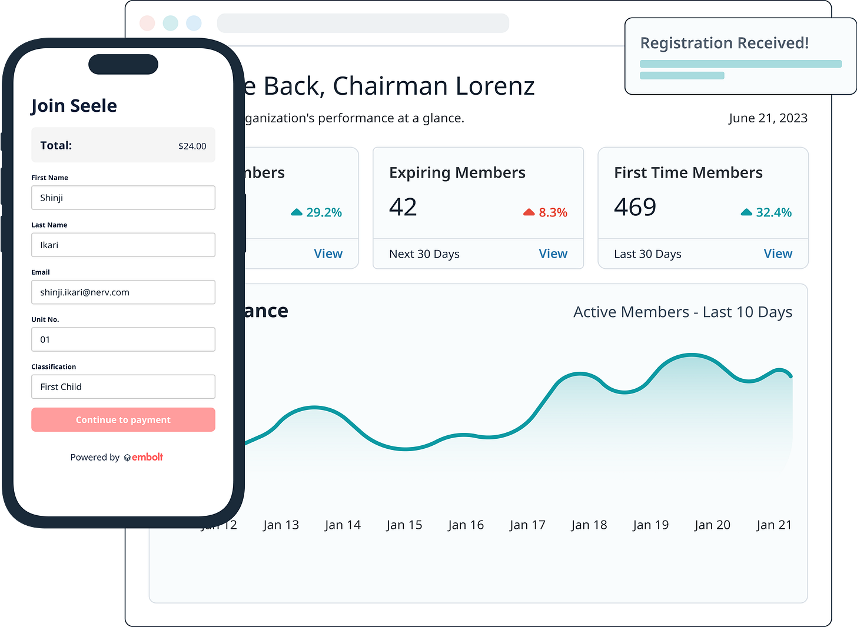Select View on the First Time Members card
The width and height of the screenshot is (857, 627).
pyautogui.click(x=778, y=254)
